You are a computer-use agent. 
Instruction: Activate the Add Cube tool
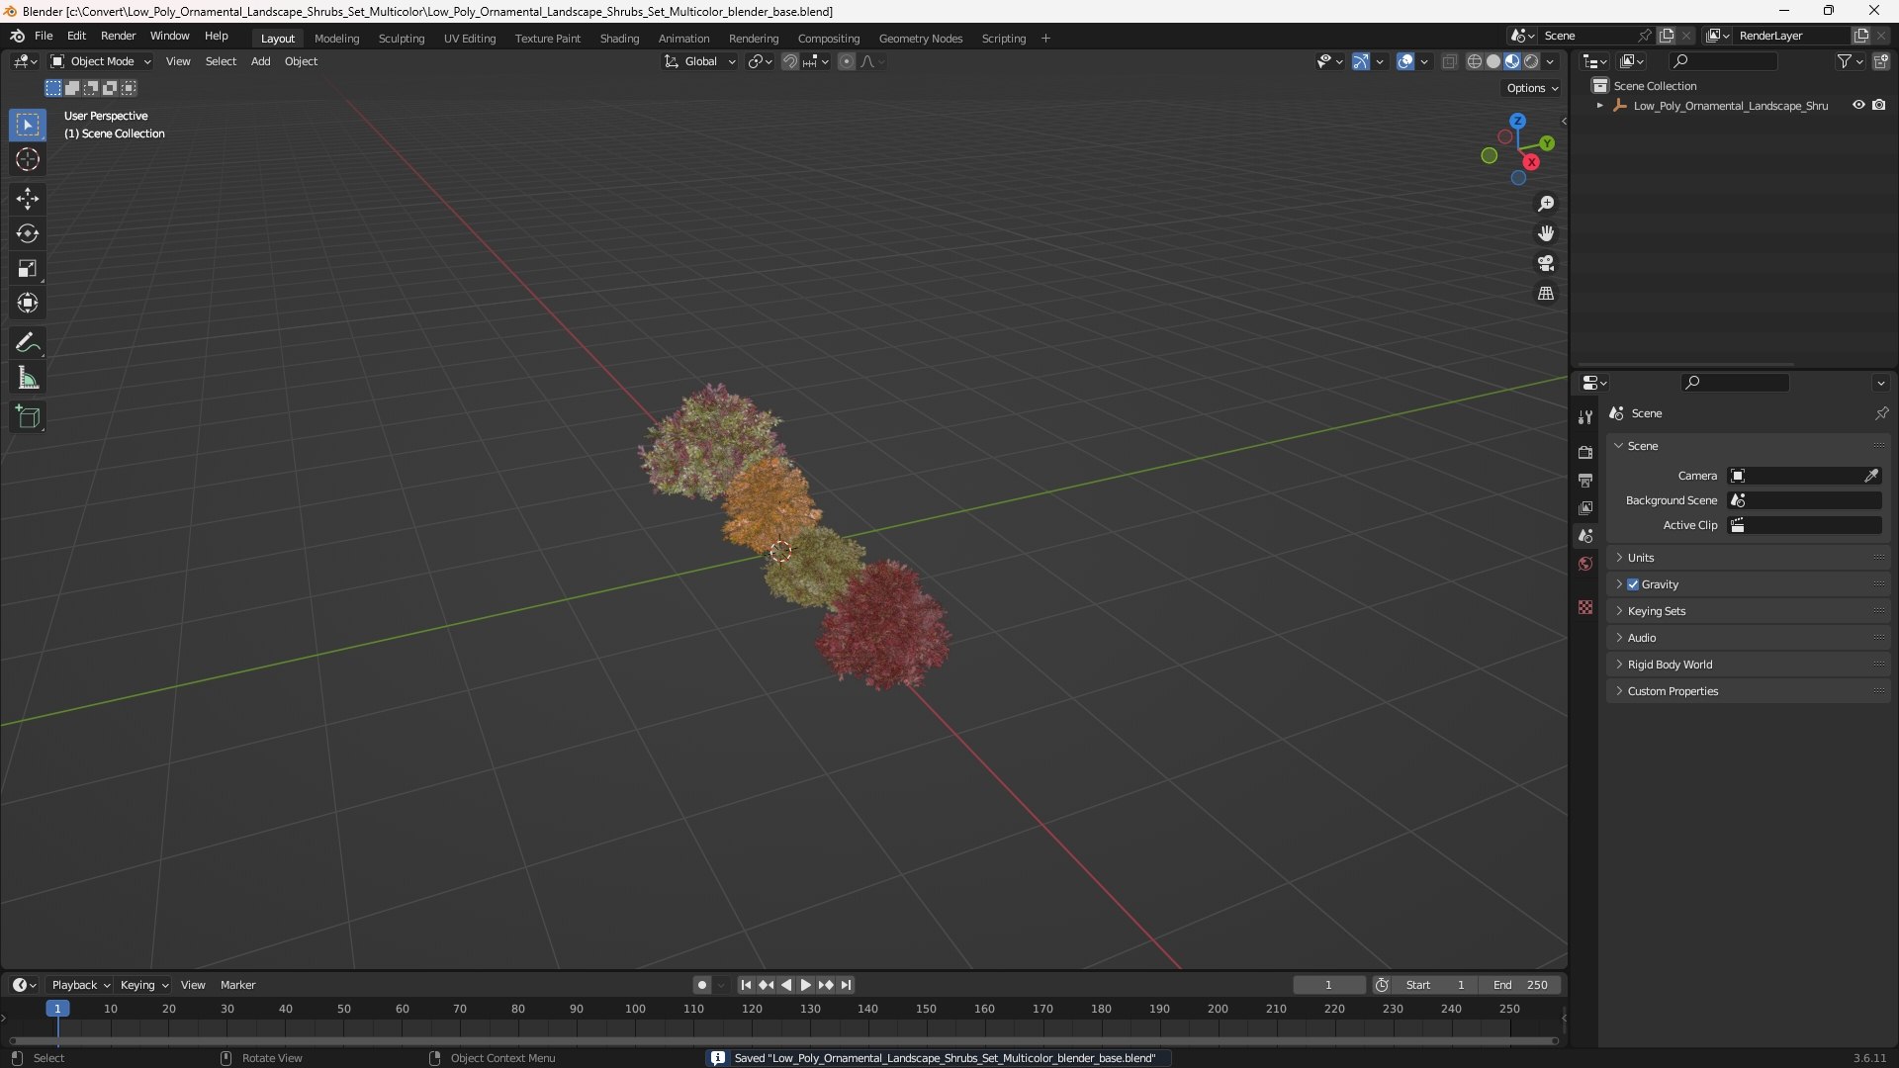[28, 417]
